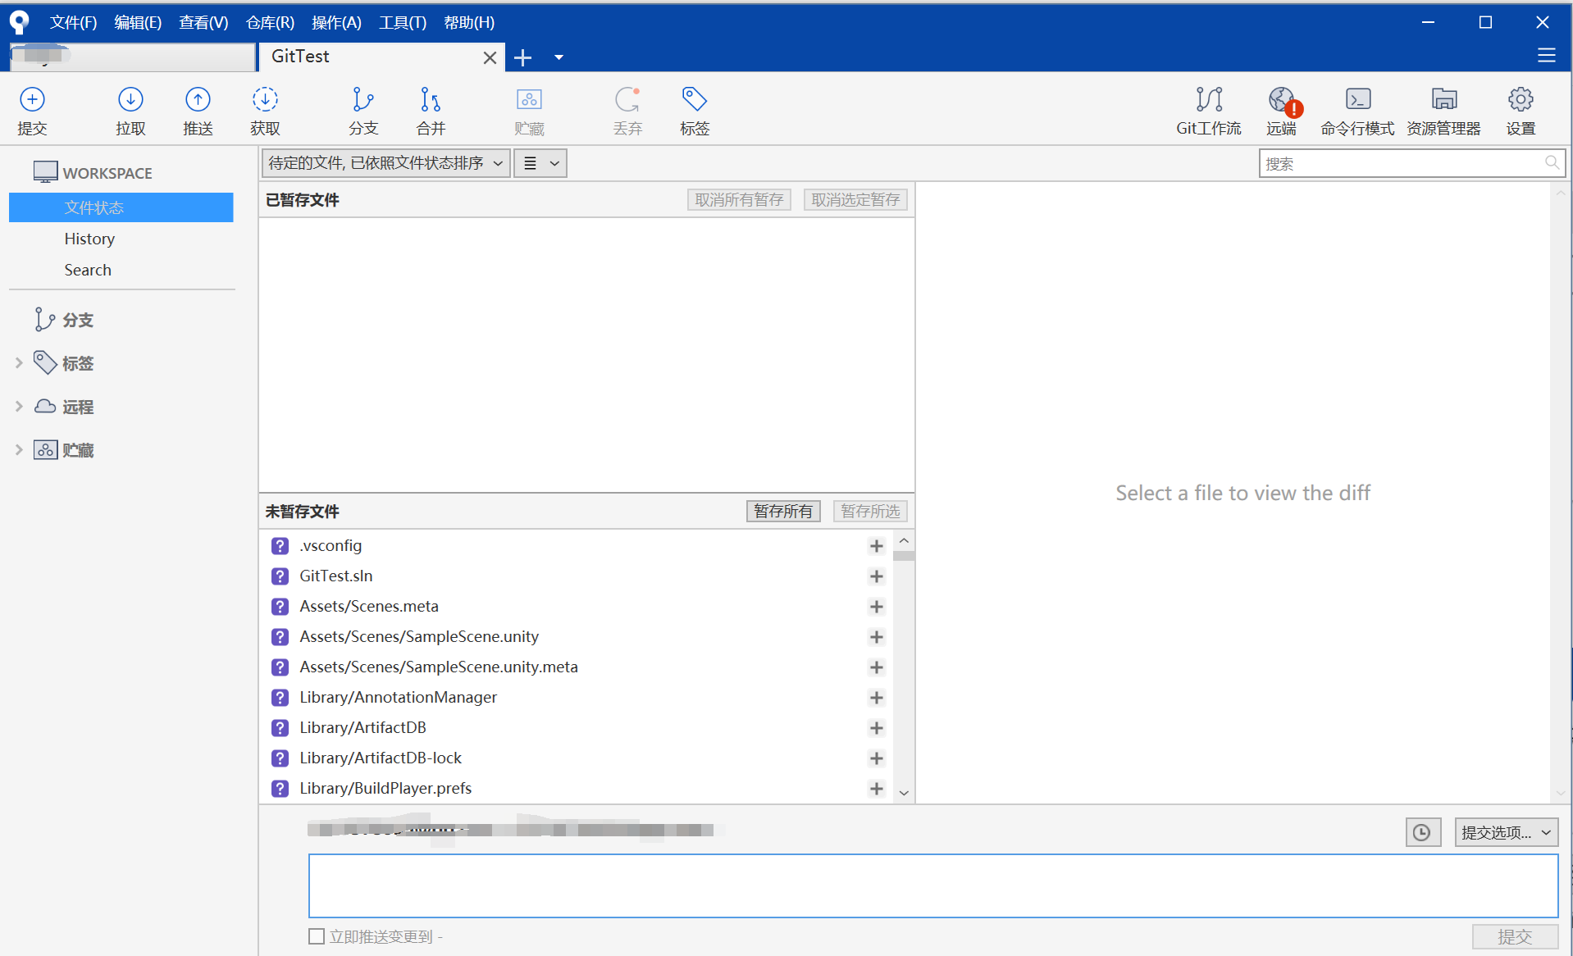Open the Explorer (资源管理器) icon

1443,110
